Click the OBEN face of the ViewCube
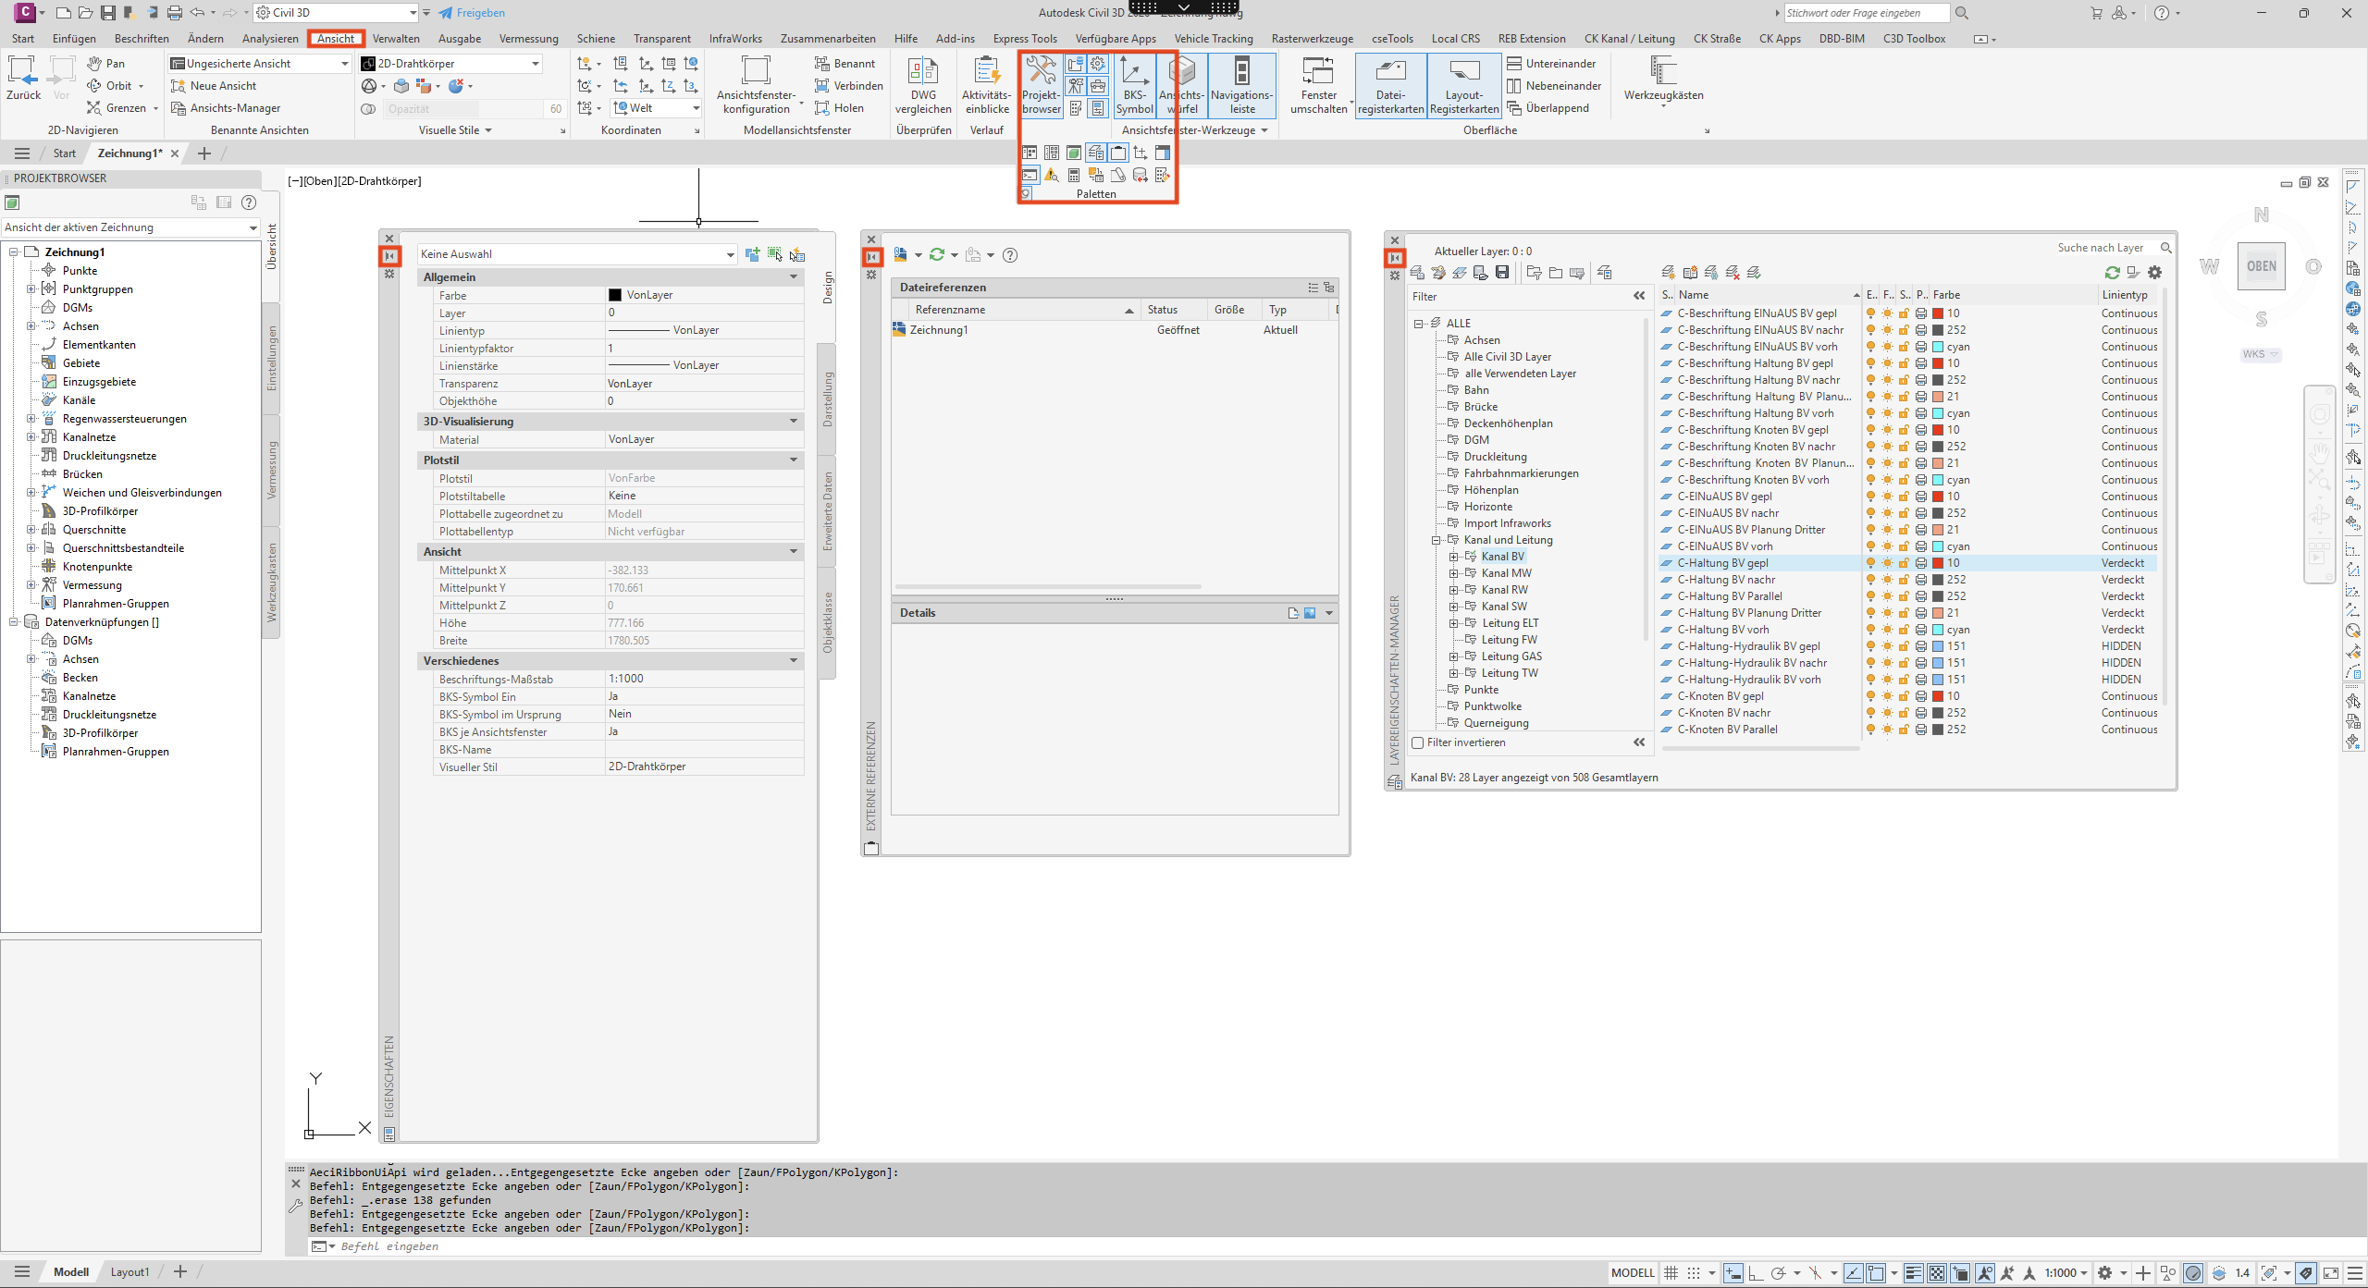The width and height of the screenshot is (2368, 1288). coord(2262,266)
